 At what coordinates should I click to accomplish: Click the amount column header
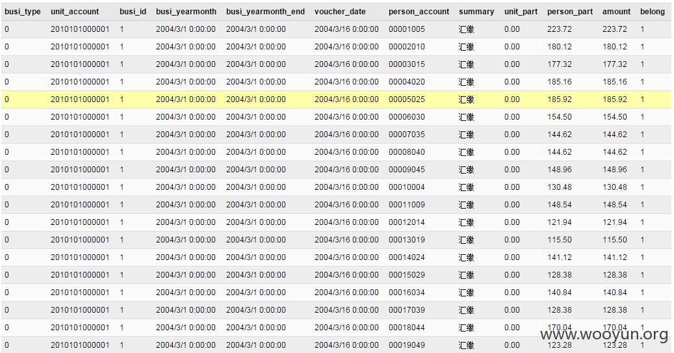616,12
